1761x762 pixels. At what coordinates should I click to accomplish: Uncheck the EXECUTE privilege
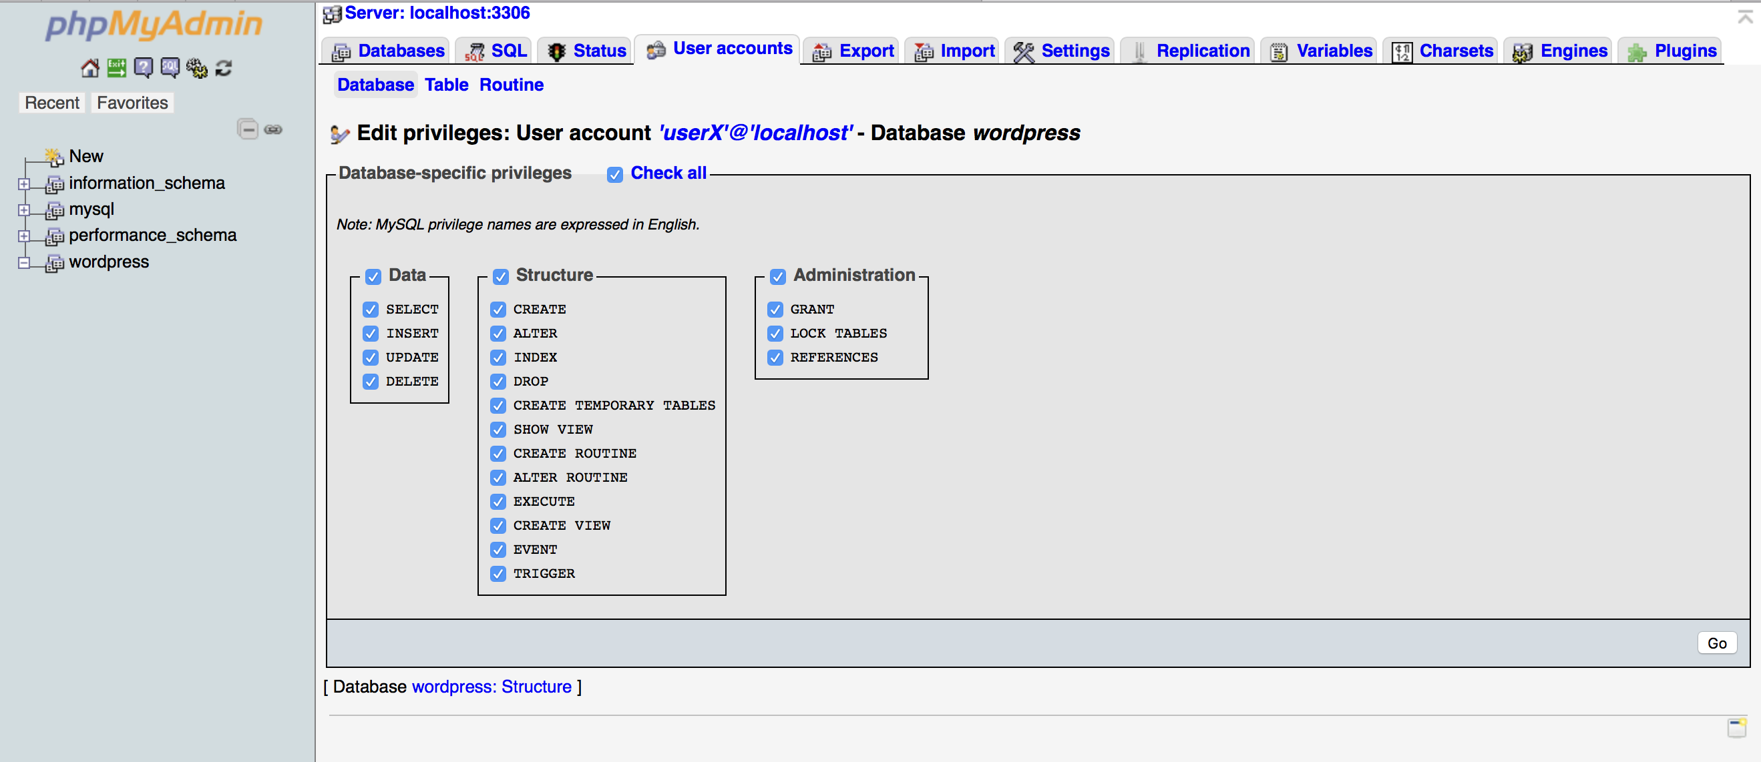click(x=498, y=502)
